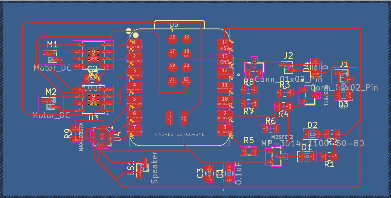
Task: Select U5 pad 7 Net-(U4-LRCLK)
Action: (134, 129)
